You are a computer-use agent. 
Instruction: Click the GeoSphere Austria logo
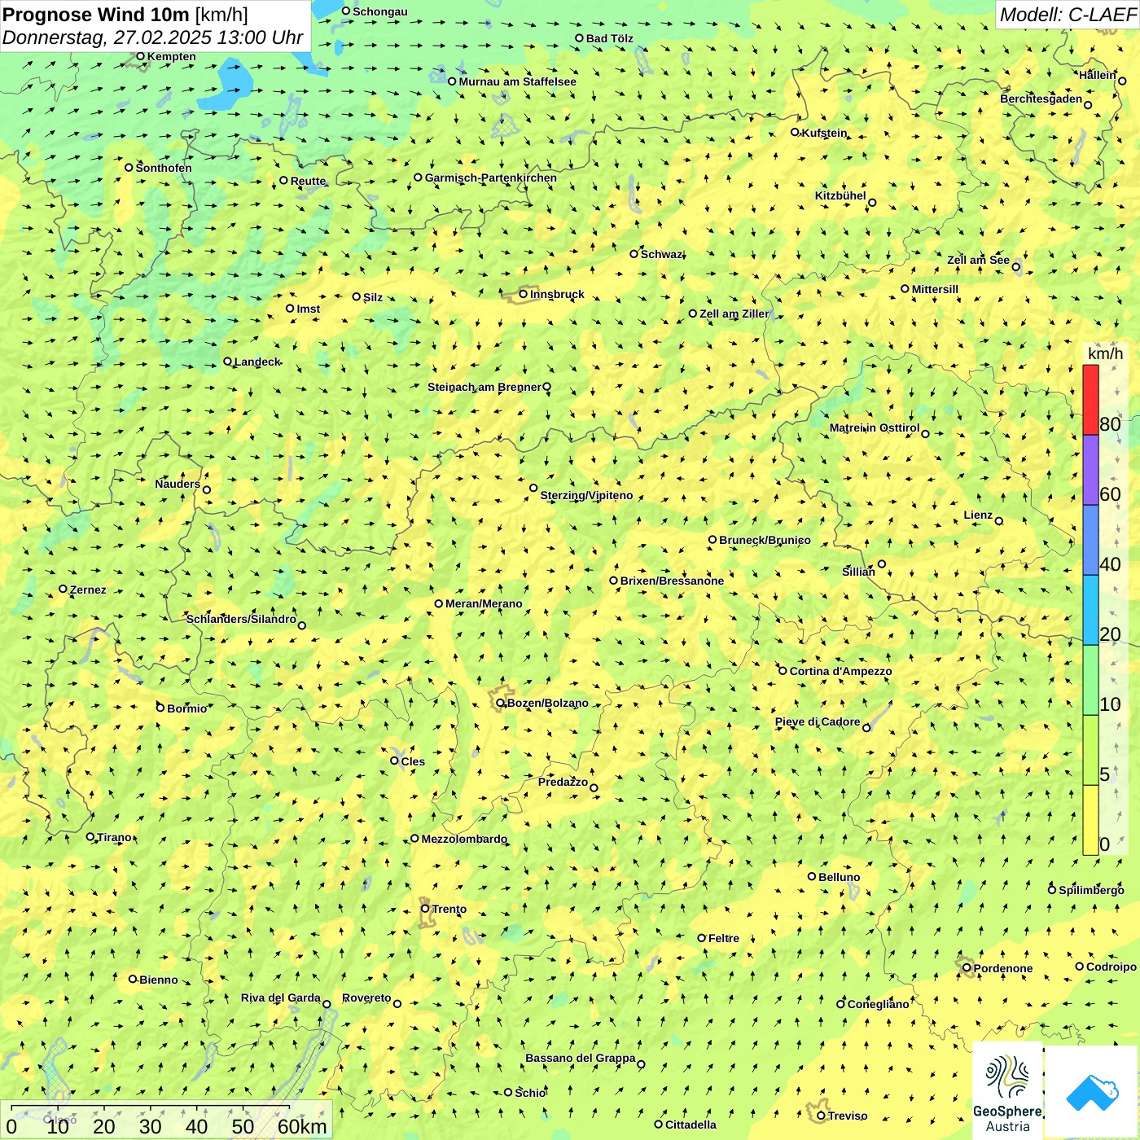[1007, 1092]
